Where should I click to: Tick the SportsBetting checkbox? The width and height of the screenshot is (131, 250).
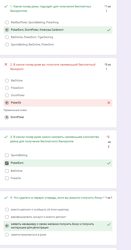[7, 155]
